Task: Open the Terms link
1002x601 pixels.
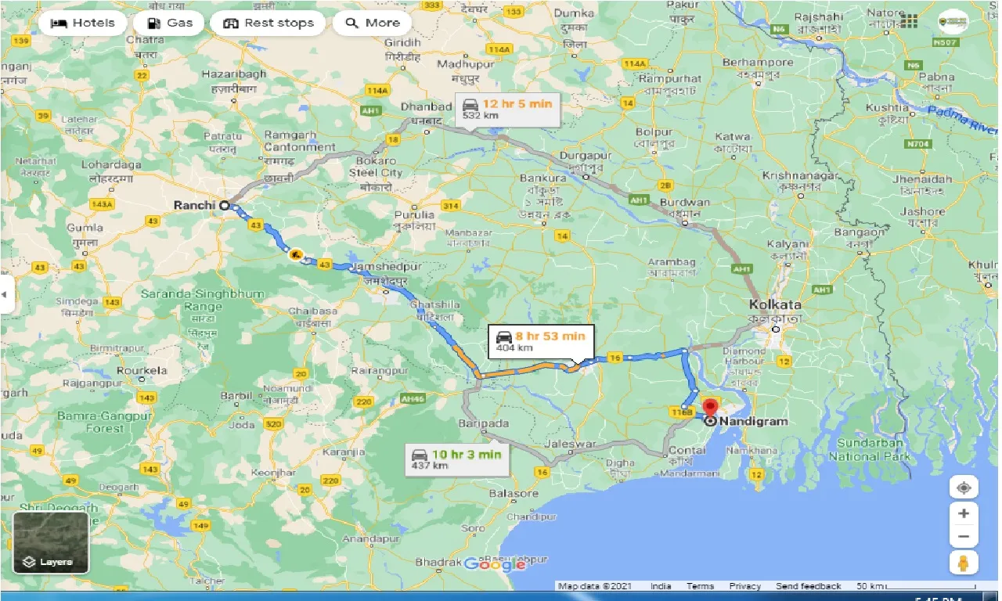Action: pos(700,586)
